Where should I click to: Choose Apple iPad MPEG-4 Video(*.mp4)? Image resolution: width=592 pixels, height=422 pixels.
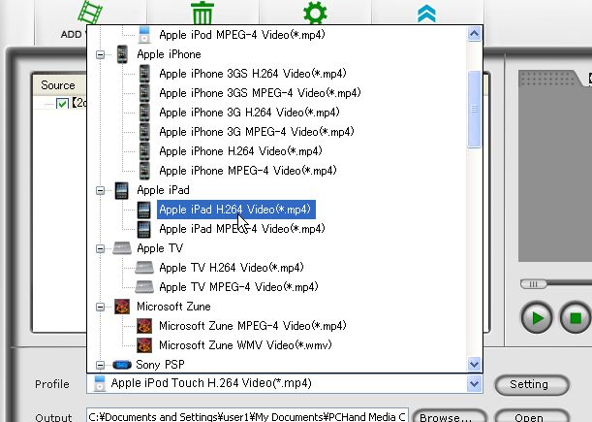(242, 229)
